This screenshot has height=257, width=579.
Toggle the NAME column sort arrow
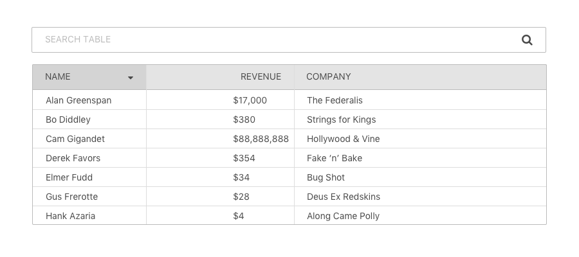tap(131, 78)
